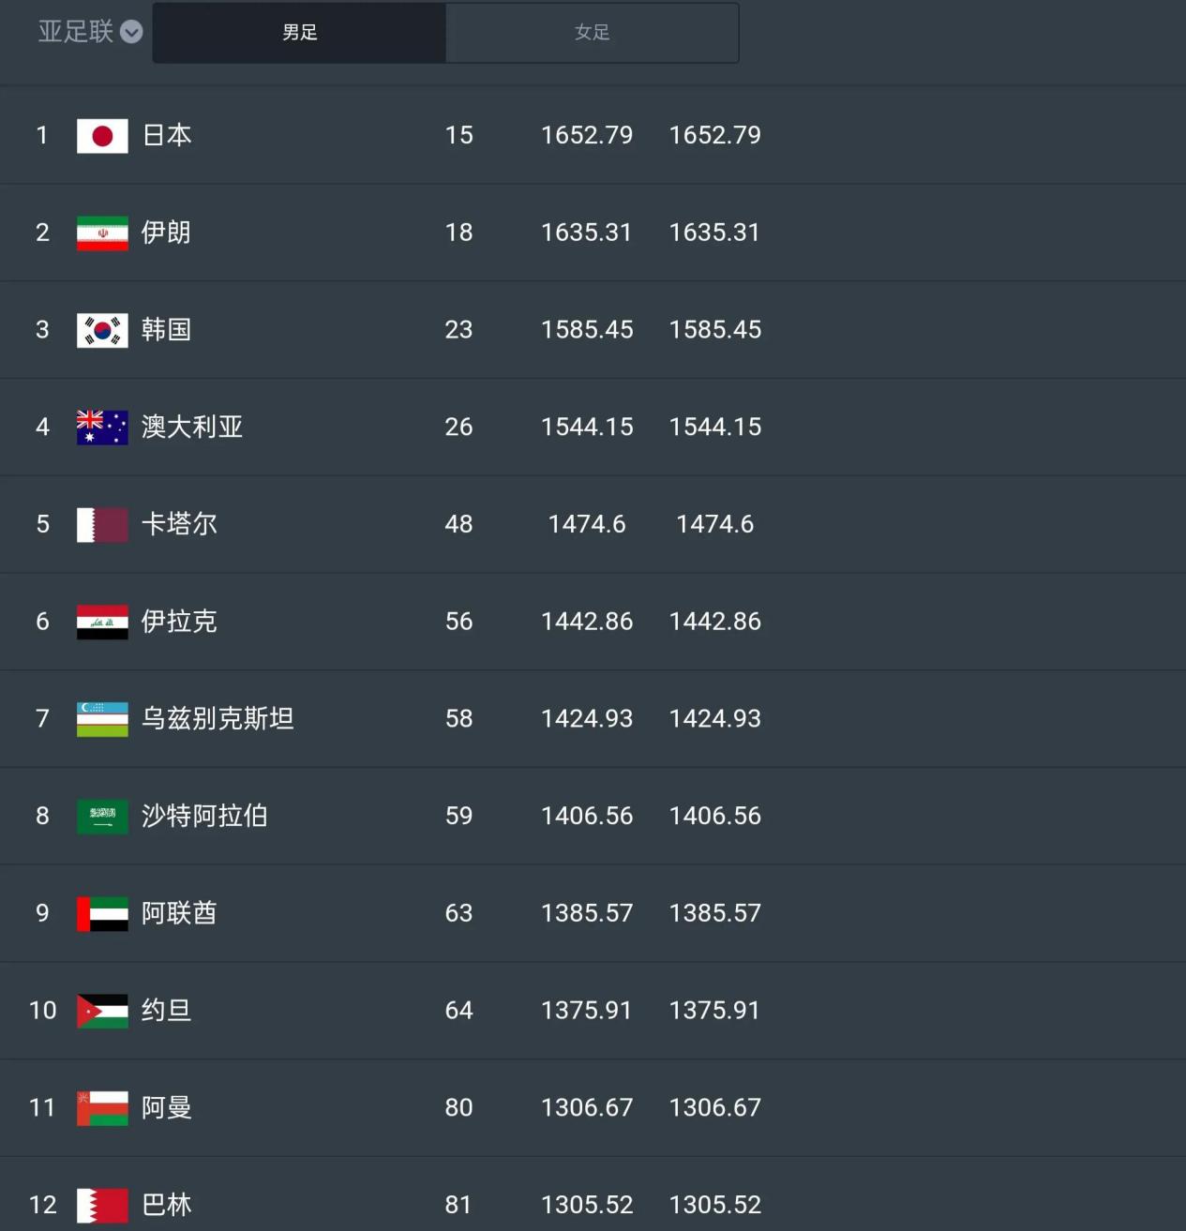Click the UAE flag icon

tap(102, 914)
